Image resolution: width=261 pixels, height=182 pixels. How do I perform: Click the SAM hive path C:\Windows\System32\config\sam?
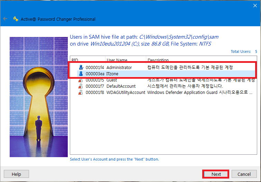(179, 37)
